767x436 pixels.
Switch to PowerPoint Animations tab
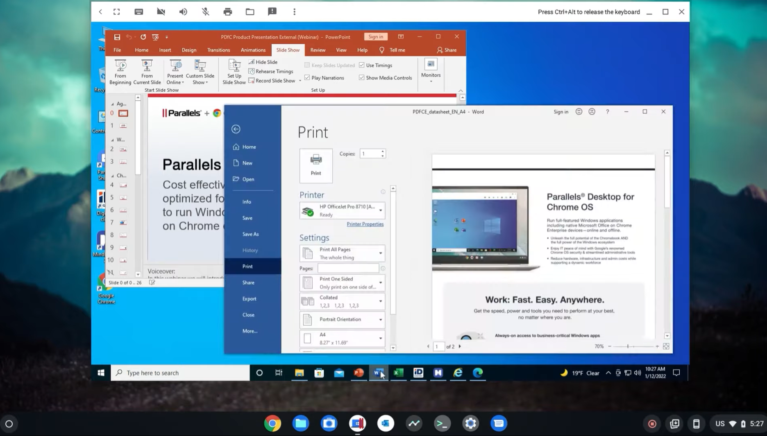(253, 50)
